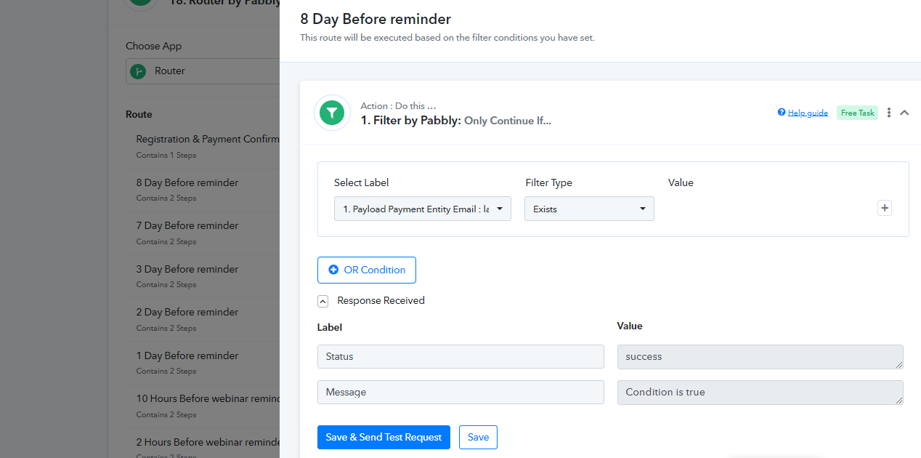Click the Router app icon
The width and height of the screenshot is (921, 458).
tap(138, 71)
